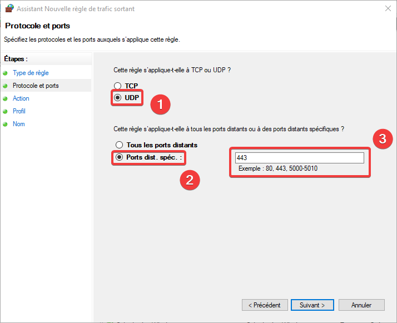This screenshot has height=323, width=397.
Task: Click green bullet beside Type de règle
Action: point(5,73)
